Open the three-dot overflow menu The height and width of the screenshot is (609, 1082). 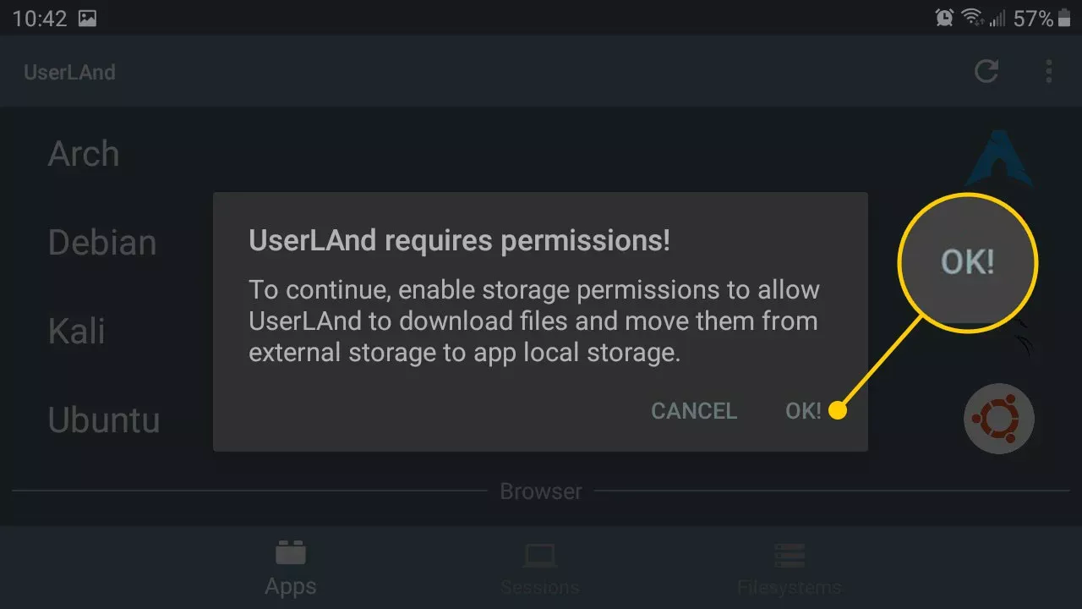pos(1049,71)
